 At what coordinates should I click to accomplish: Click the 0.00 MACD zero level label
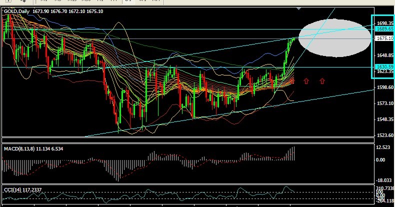click(x=380, y=159)
